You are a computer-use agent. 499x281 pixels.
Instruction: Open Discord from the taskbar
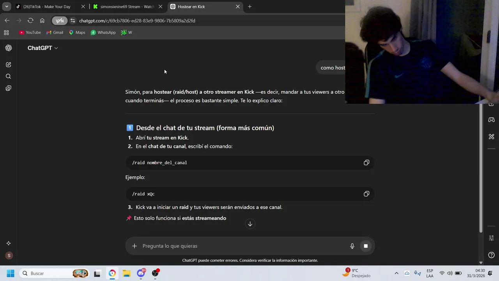[141, 273]
